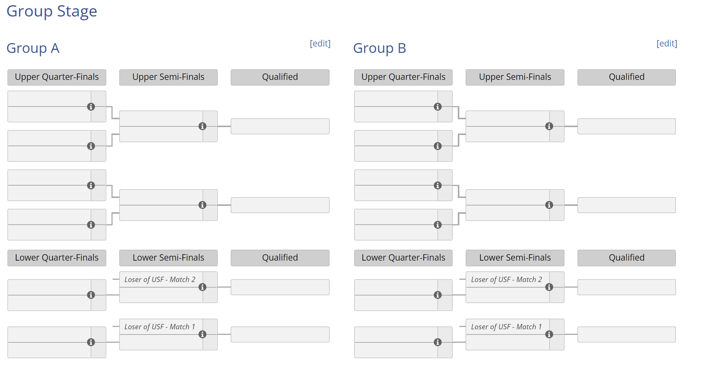
Task: Show info for Group A's first Lower Quarter-Final
Action: (x=91, y=295)
